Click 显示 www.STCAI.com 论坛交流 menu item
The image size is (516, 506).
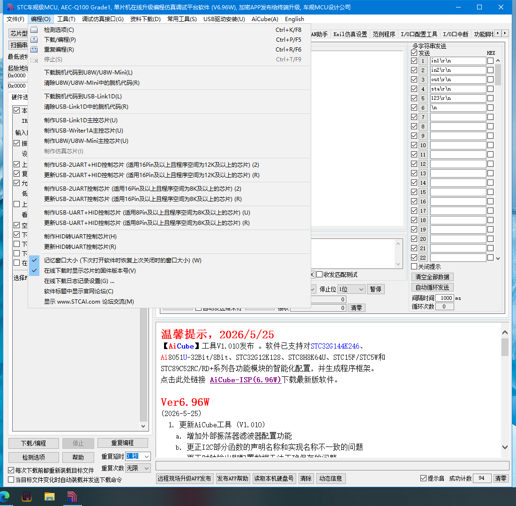tap(170, 301)
